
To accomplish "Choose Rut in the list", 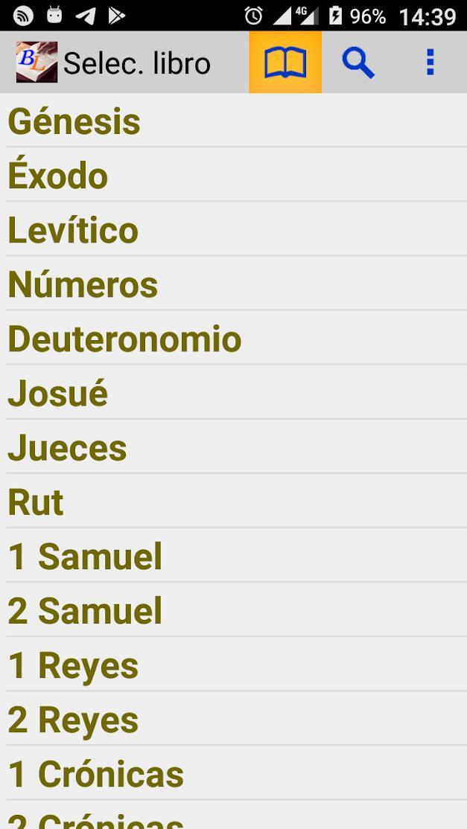I will [34, 502].
